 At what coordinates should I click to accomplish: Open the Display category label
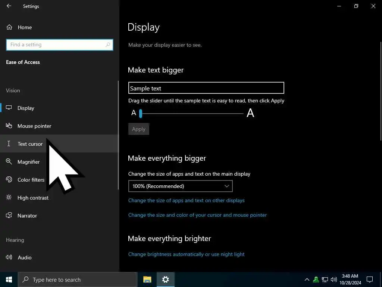point(26,108)
